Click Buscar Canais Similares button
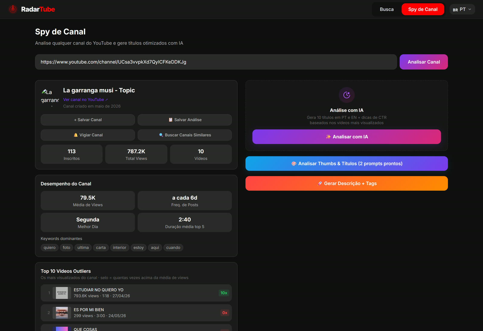The image size is (483, 331). pyautogui.click(x=185, y=135)
